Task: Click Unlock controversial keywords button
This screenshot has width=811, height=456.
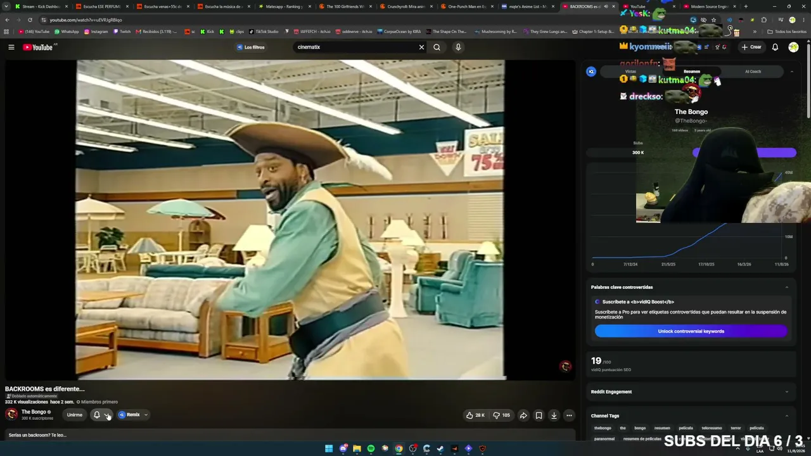Action: coord(691,331)
